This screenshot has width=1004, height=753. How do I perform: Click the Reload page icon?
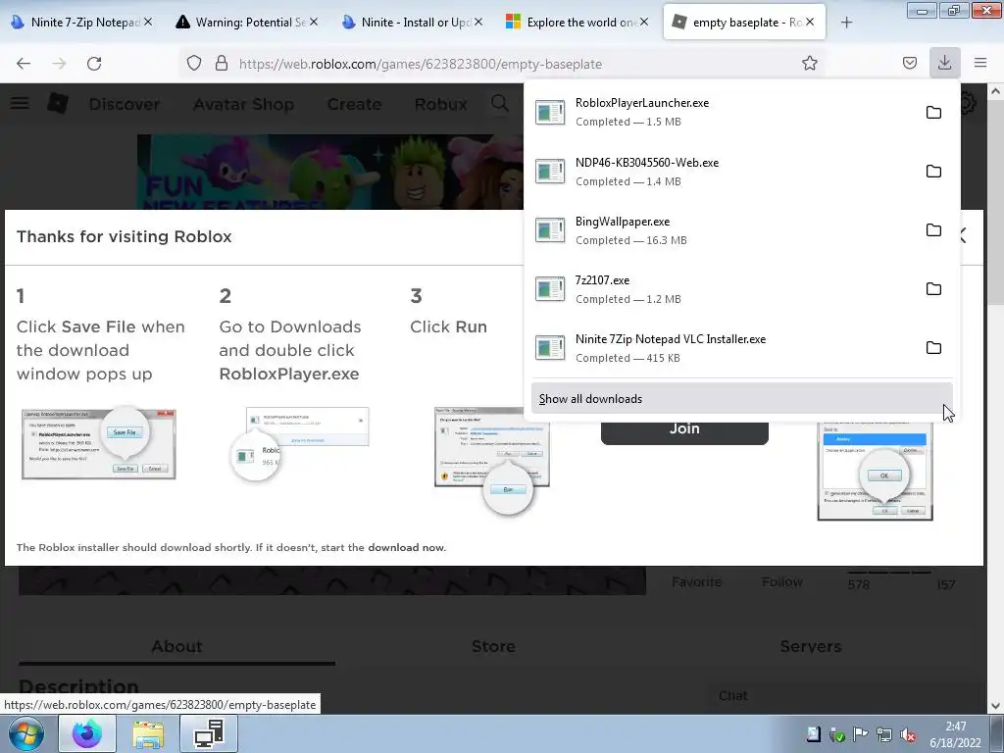[94, 64]
